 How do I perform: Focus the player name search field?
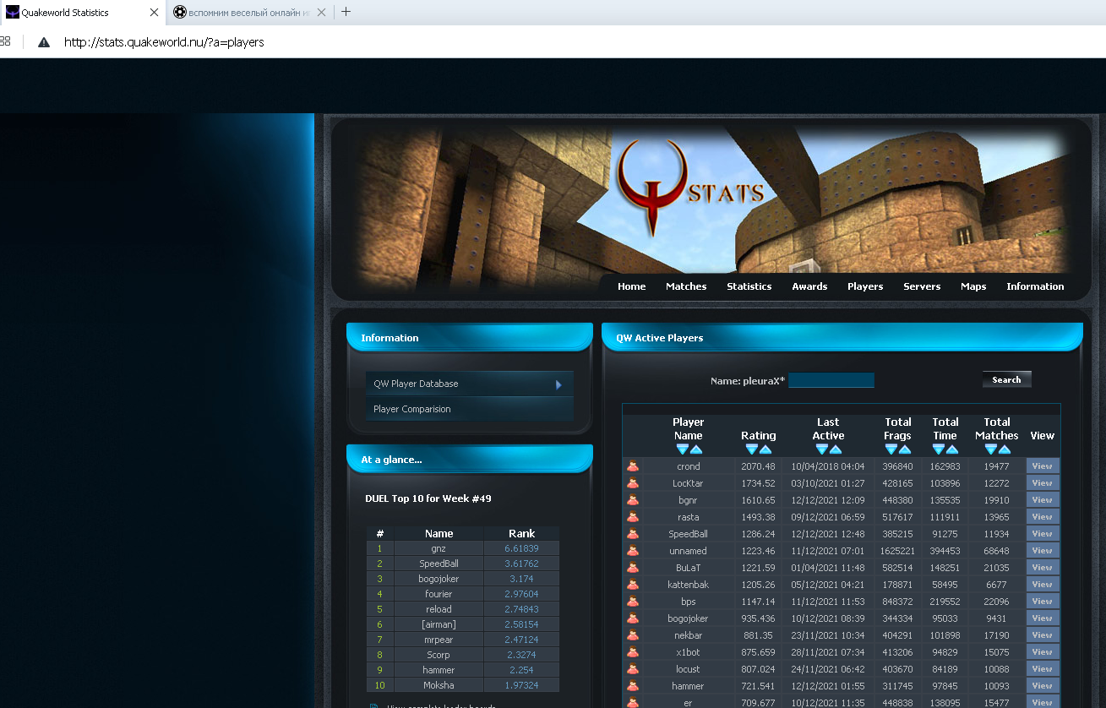tap(831, 380)
